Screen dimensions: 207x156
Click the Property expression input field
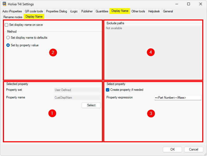(178, 98)
